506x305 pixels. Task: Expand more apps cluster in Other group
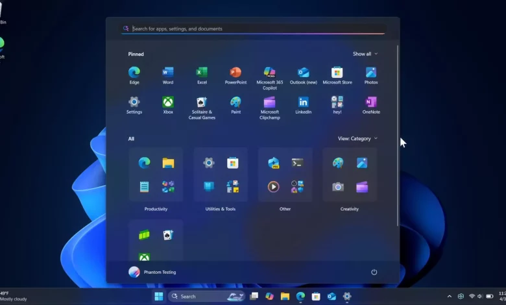coord(297,186)
